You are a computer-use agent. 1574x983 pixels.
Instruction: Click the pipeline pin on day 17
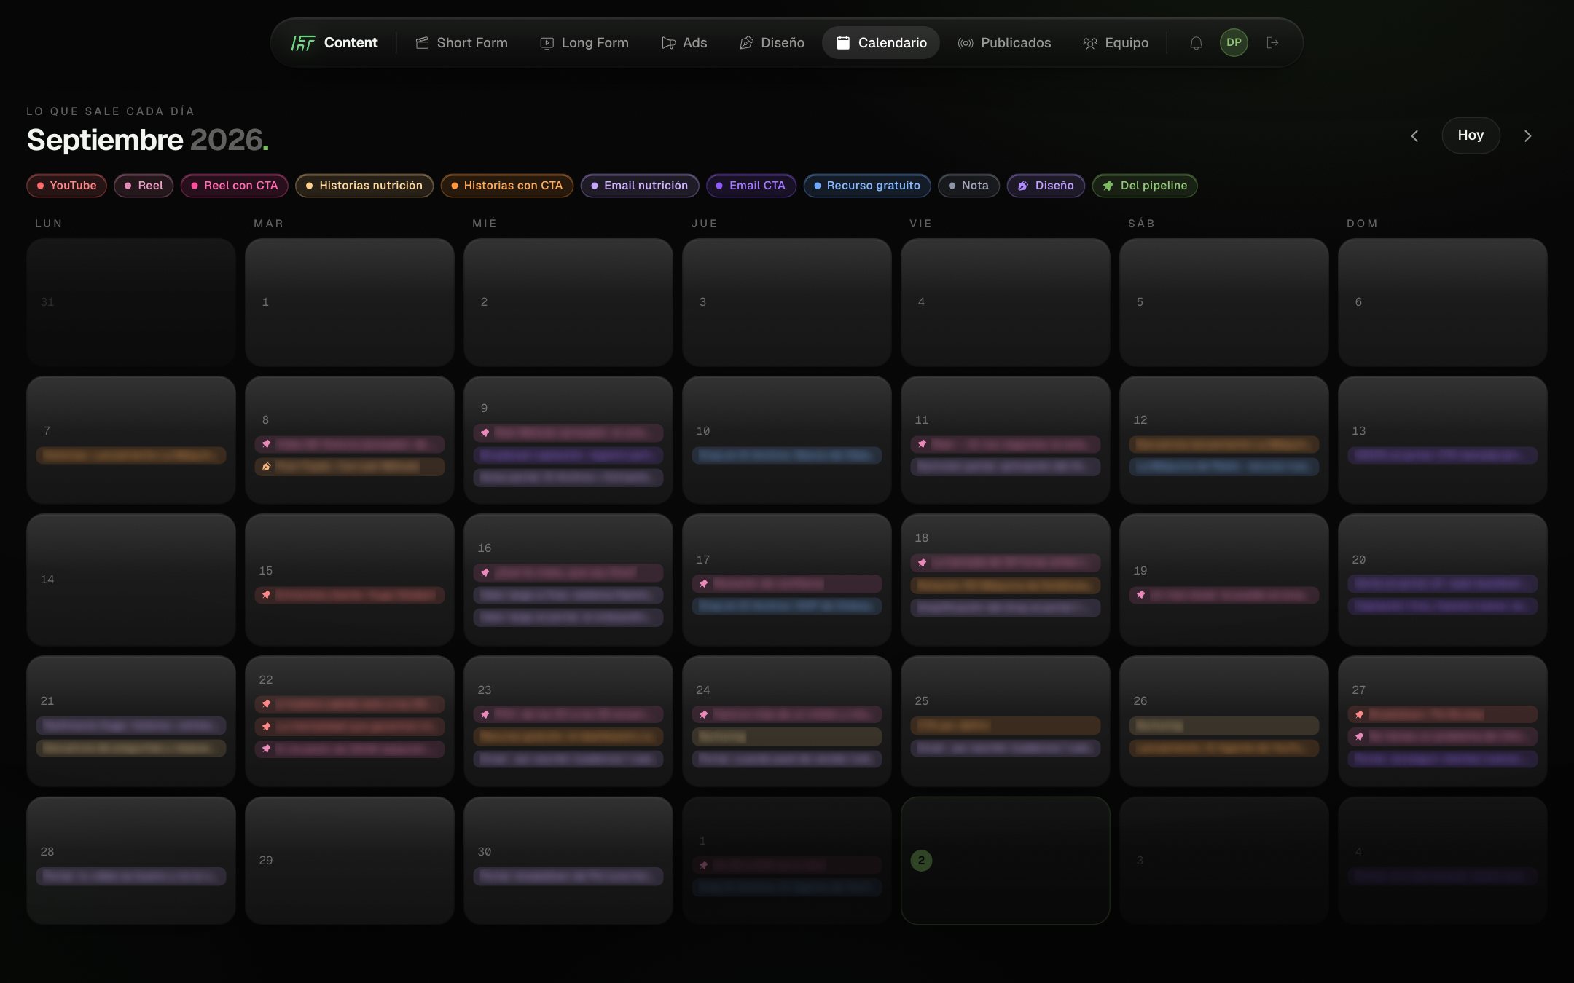click(x=704, y=584)
